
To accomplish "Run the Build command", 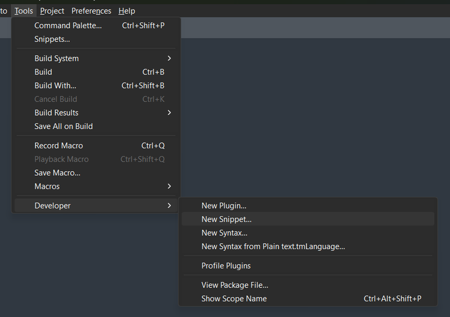I will point(43,71).
